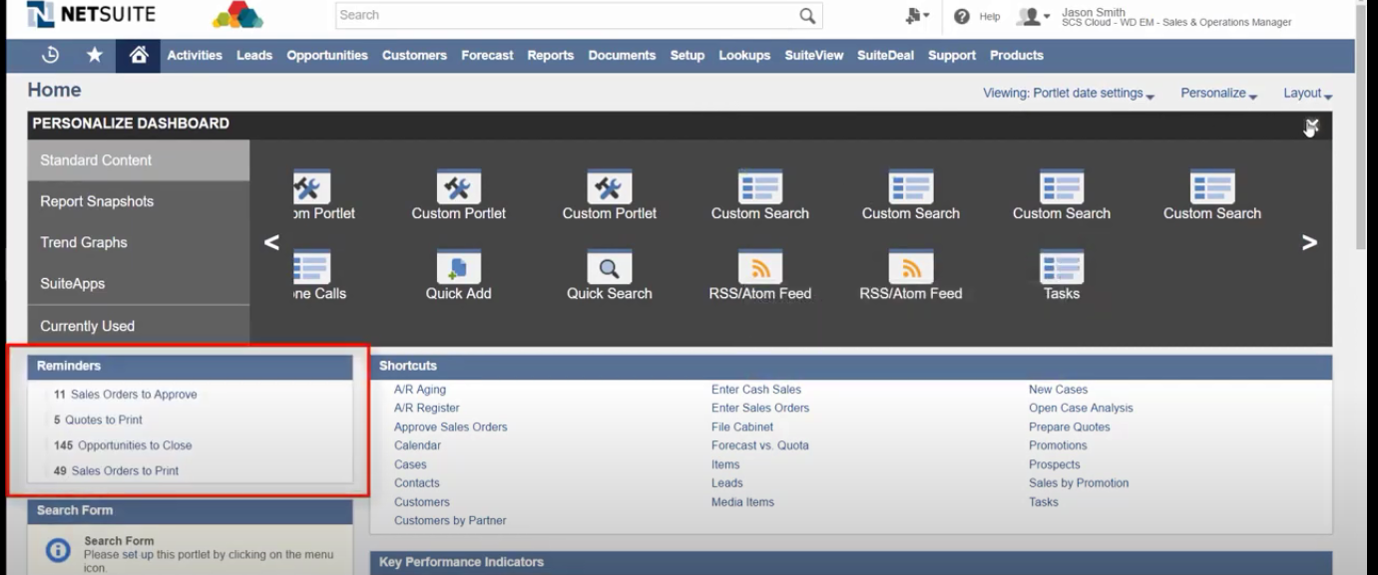
Task: Open the Lookups menu
Action: point(744,56)
